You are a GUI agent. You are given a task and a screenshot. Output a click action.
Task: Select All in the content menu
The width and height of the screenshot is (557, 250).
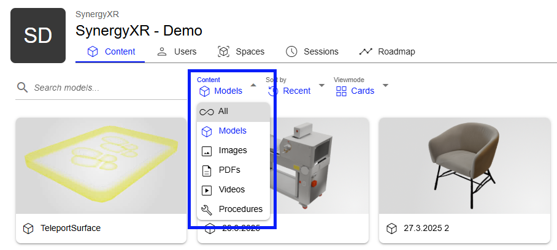click(x=233, y=112)
